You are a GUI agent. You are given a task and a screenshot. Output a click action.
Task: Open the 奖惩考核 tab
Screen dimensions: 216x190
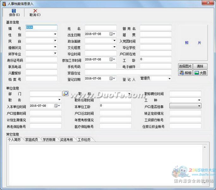(x=66, y=140)
